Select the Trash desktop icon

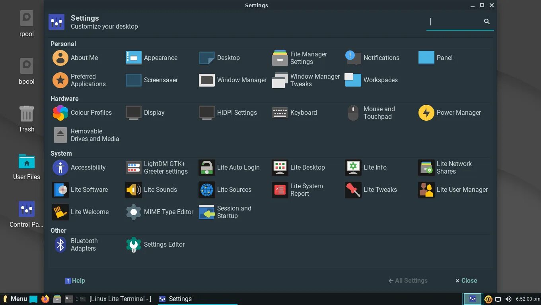[27, 119]
